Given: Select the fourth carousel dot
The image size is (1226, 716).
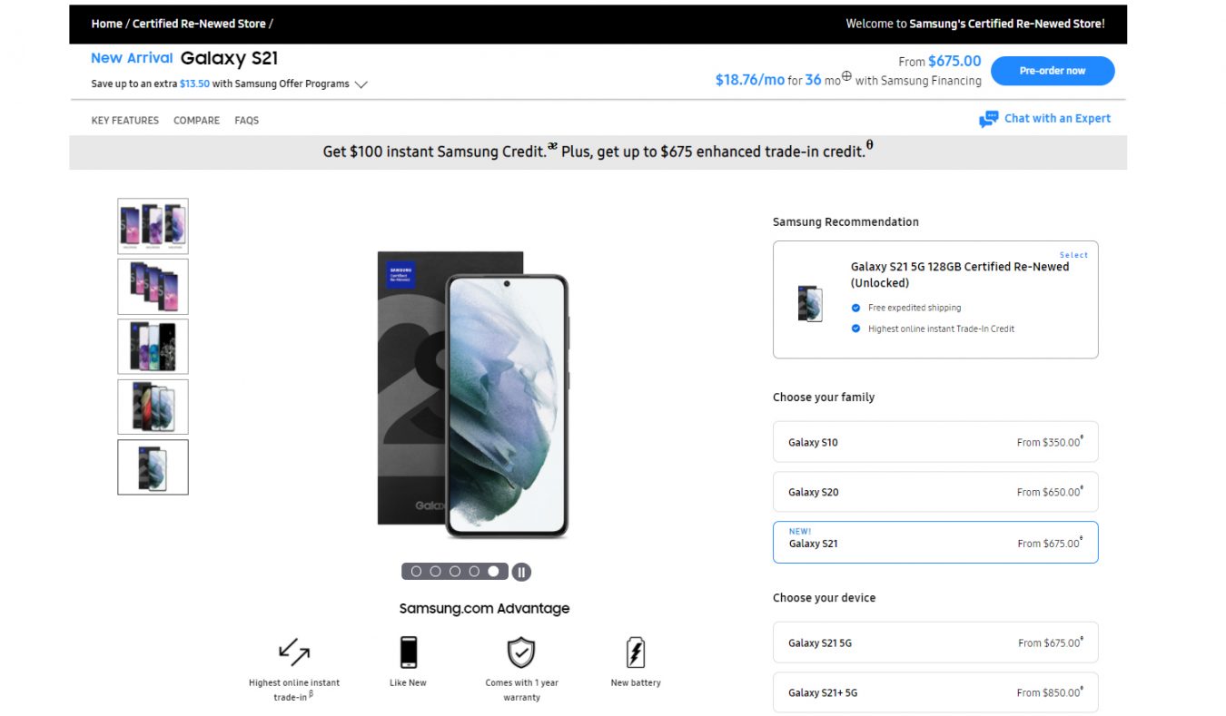Looking at the screenshot, I should (474, 572).
